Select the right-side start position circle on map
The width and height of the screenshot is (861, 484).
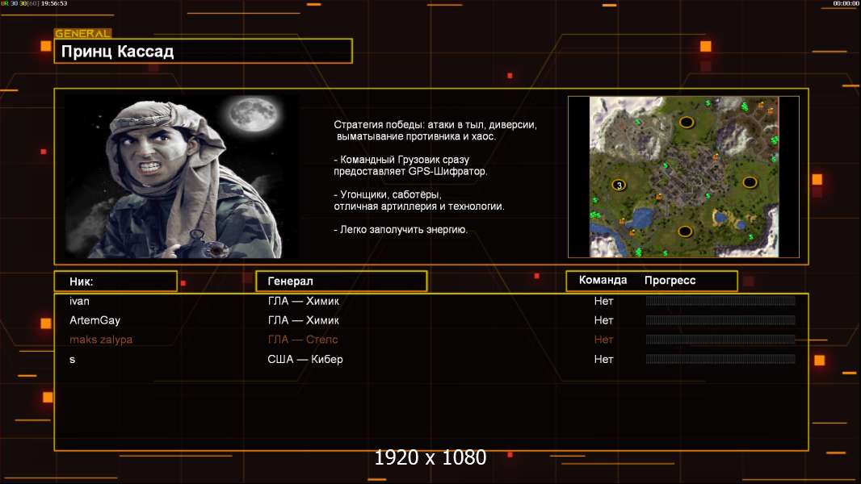750,181
